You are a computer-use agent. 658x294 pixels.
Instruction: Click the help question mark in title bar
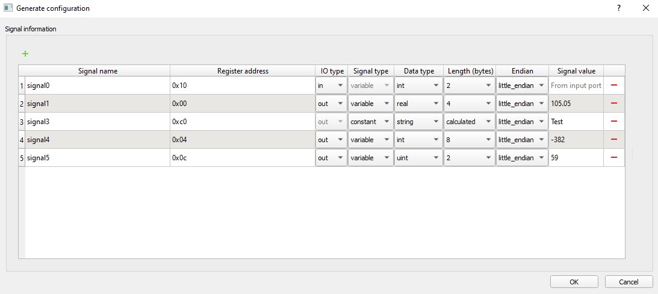coord(618,8)
